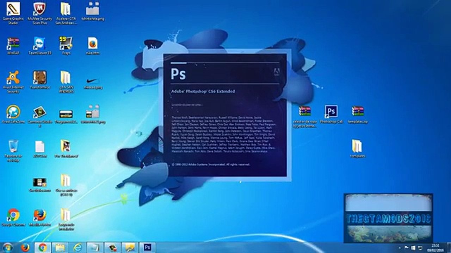
Task: Launch the Camtasia Studio desktop shortcut
Action: click(x=39, y=117)
